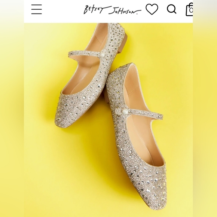Open search with the magnifying glass icon
This screenshot has width=217, height=217.
click(172, 9)
